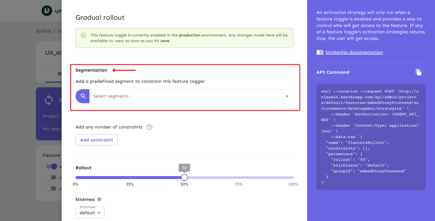Viewport: 435px width, 221px height.
Task: Click the green check icon in the banner
Action: pos(83,35)
